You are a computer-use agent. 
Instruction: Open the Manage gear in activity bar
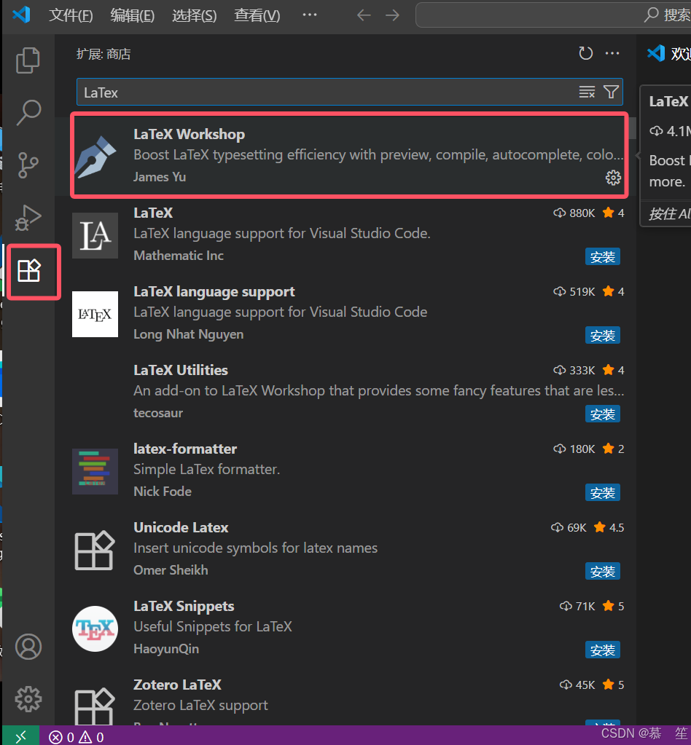[x=28, y=699]
